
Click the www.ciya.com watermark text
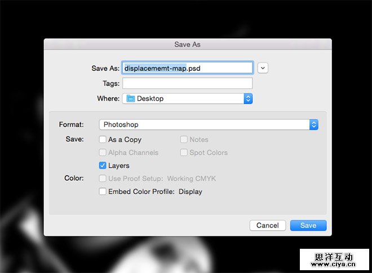tap(334, 266)
